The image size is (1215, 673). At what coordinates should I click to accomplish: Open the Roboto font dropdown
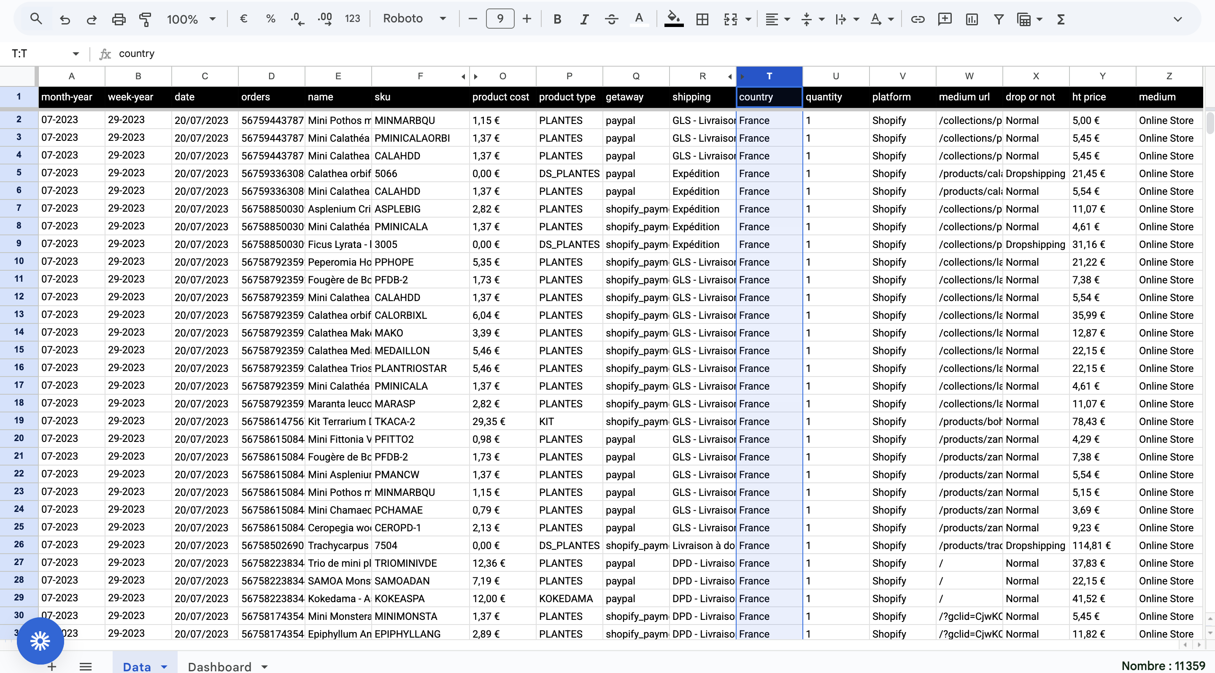click(x=414, y=19)
